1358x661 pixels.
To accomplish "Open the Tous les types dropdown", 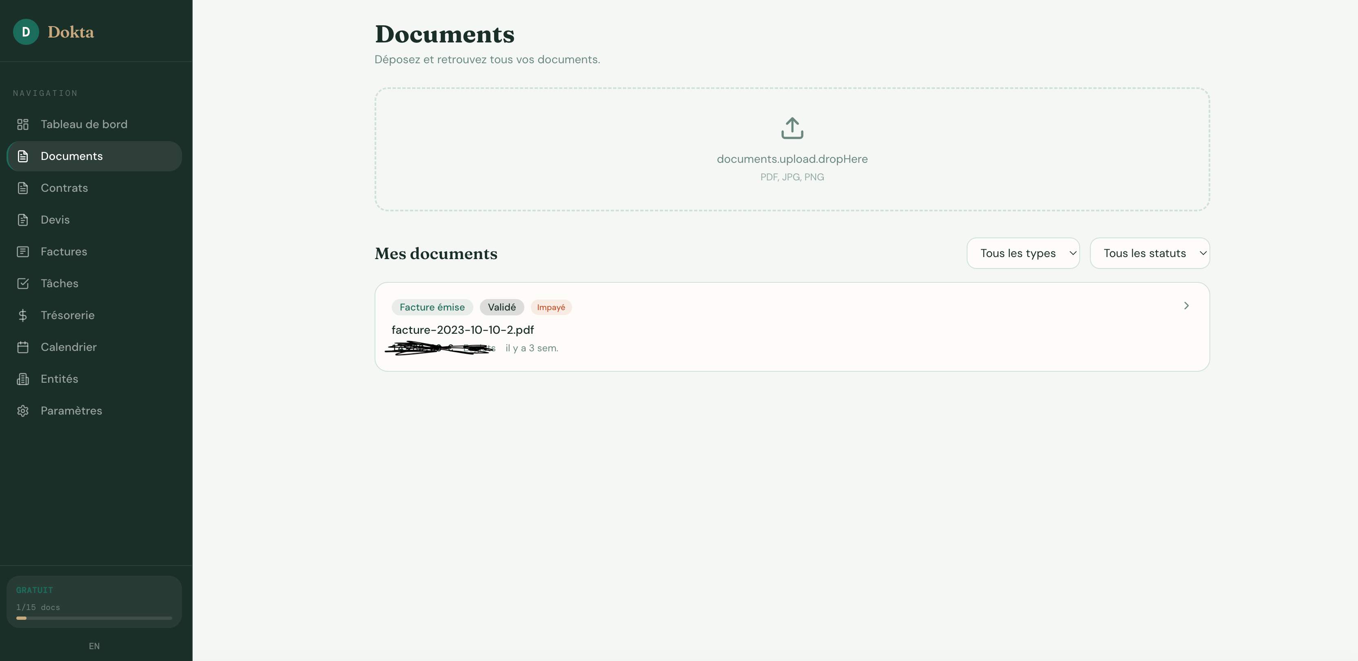I will pos(1023,253).
